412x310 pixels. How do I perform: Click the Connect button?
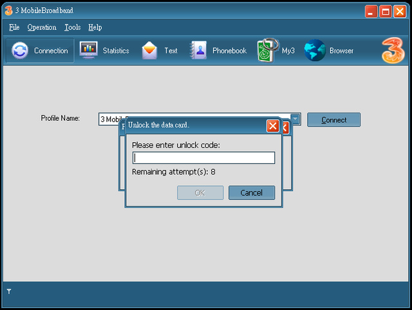[333, 120]
